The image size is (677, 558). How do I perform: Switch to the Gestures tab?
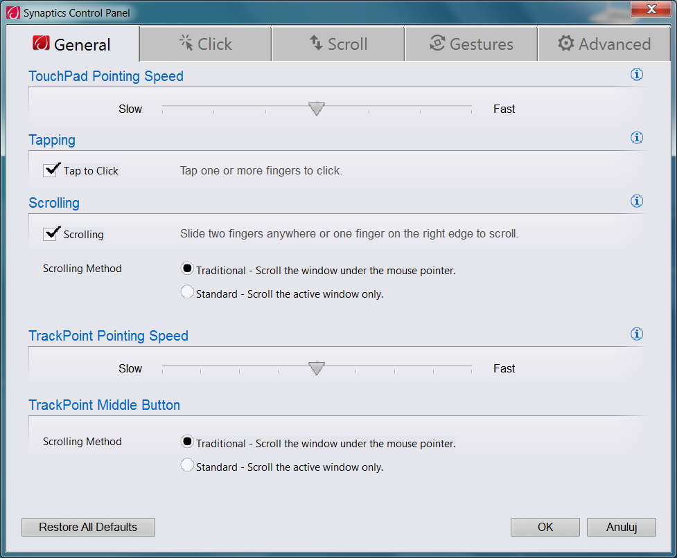[471, 44]
